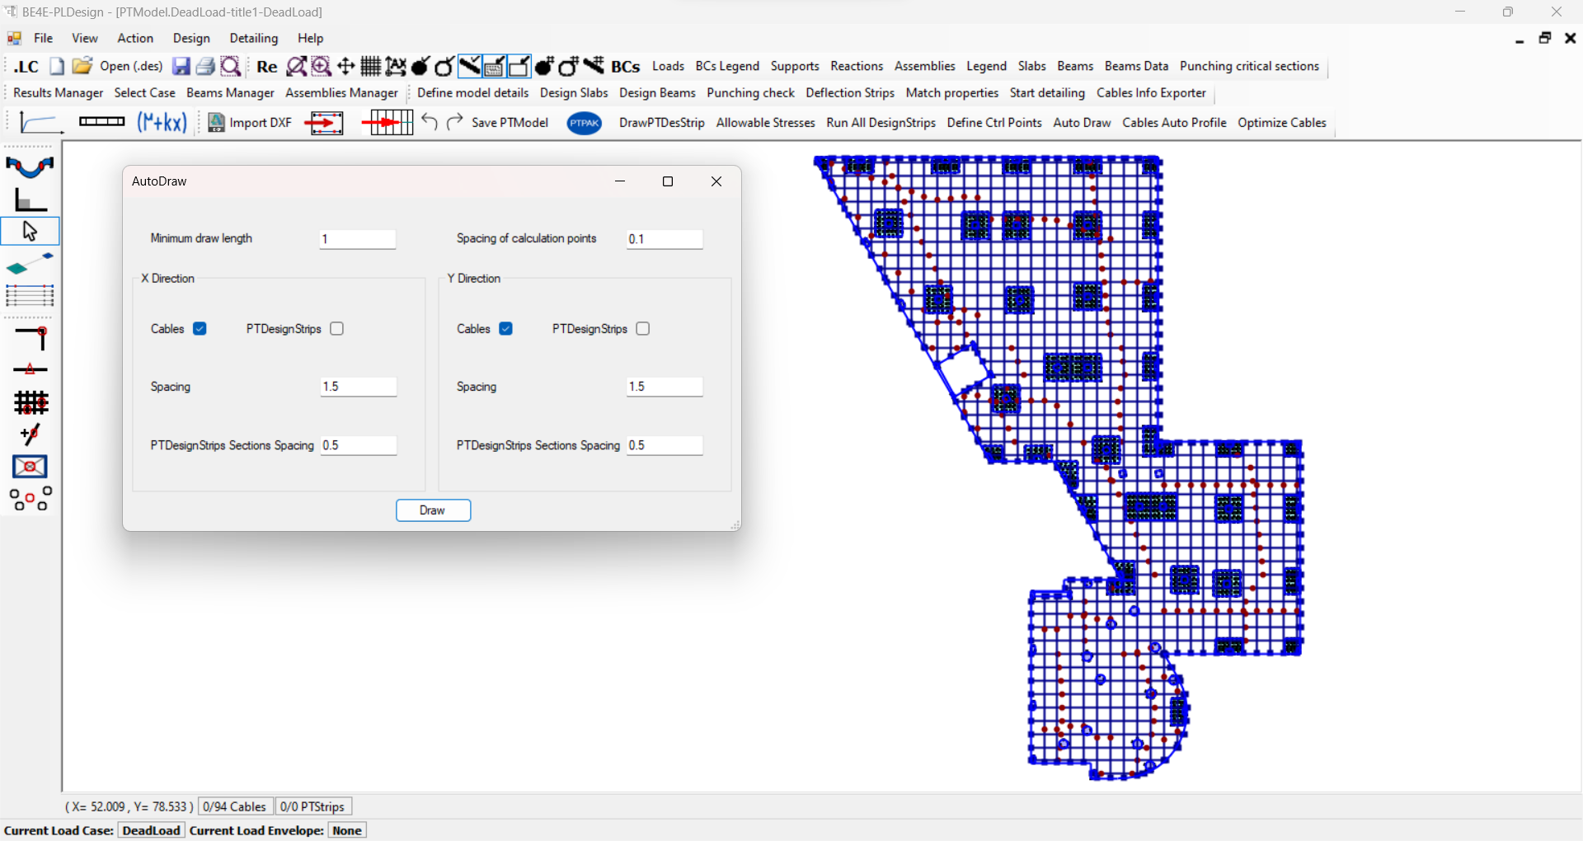Viewport: 1583px width, 841px height.
Task: Click Deflection Strips
Action: (850, 93)
